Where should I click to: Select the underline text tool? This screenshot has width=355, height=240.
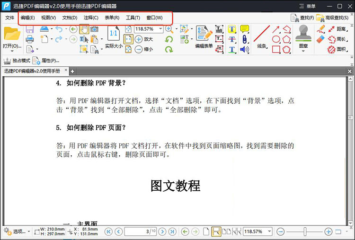232,49
